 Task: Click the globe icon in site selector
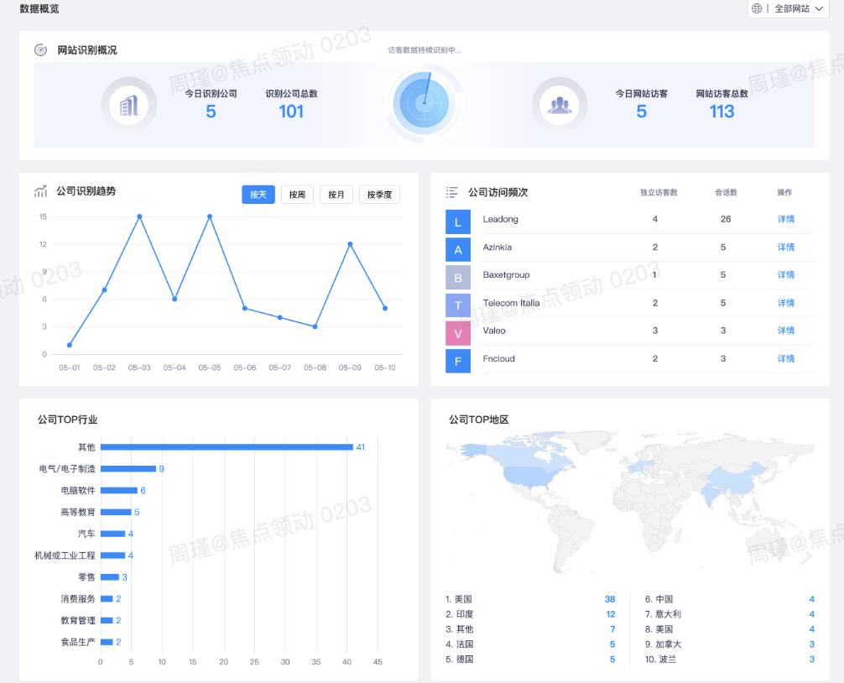(757, 8)
